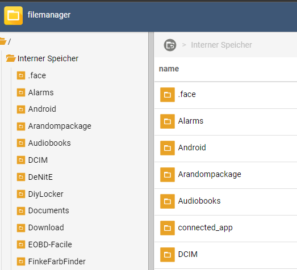Select Documents folder in sidebar tree
297x270 pixels.
click(48, 210)
